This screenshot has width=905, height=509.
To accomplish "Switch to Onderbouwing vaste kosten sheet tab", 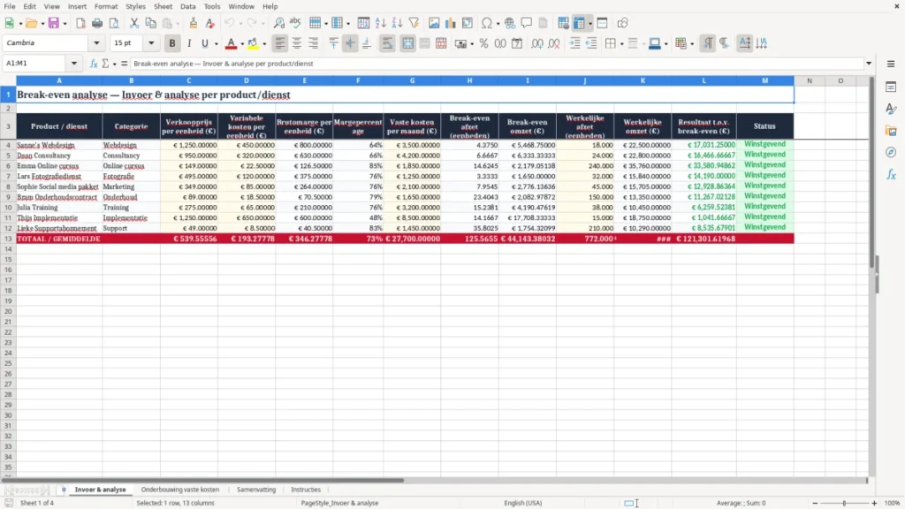I will (180, 490).
